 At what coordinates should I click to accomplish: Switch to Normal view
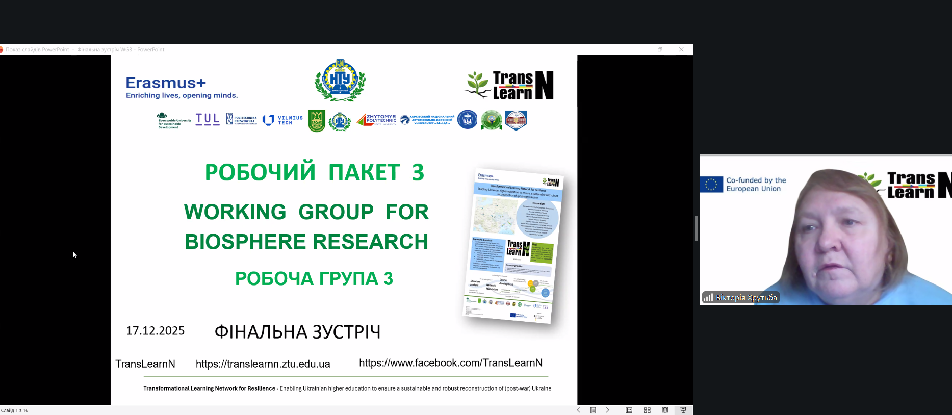pyautogui.click(x=629, y=410)
